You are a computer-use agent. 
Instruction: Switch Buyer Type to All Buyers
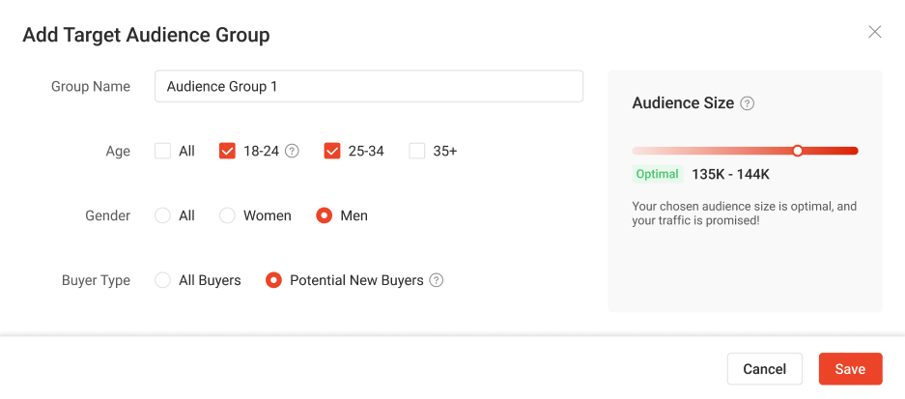point(163,280)
